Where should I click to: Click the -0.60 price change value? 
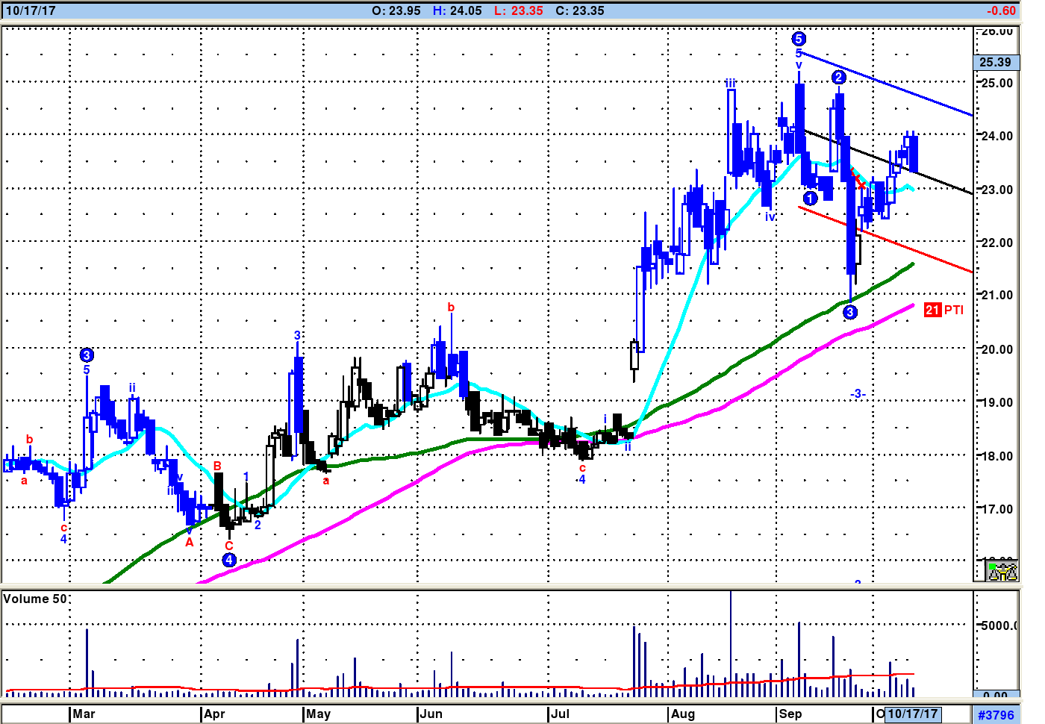1001,11
